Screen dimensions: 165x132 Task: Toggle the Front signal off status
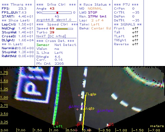click(x=135, y=28)
